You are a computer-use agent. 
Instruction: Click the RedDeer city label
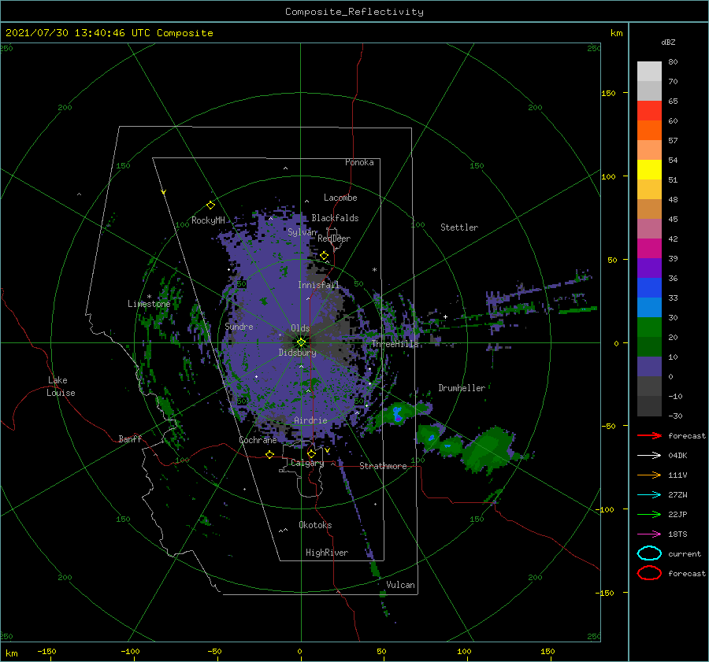tap(334, 239)
